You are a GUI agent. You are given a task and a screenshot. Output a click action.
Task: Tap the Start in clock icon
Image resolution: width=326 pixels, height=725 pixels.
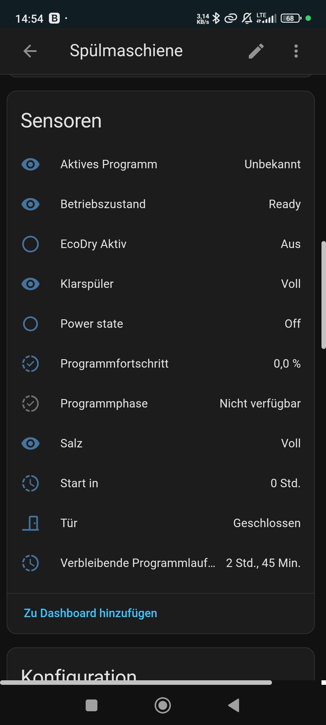coord(30,483)
